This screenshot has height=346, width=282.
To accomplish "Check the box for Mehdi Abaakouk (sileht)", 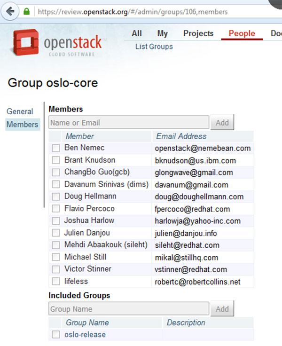I will point(56,245).
